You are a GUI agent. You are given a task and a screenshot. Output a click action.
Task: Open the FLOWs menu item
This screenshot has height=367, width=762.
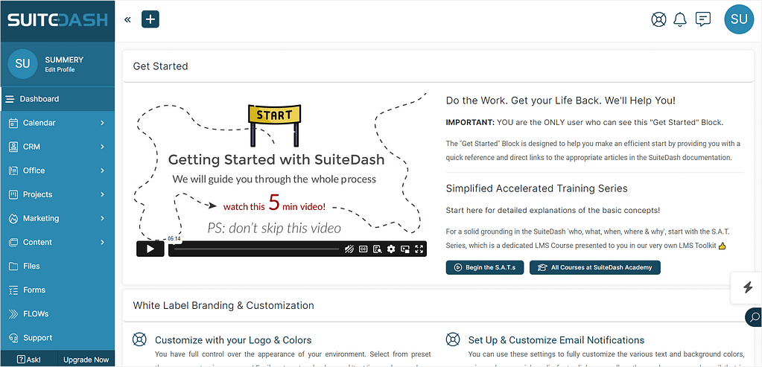(57, 313)
